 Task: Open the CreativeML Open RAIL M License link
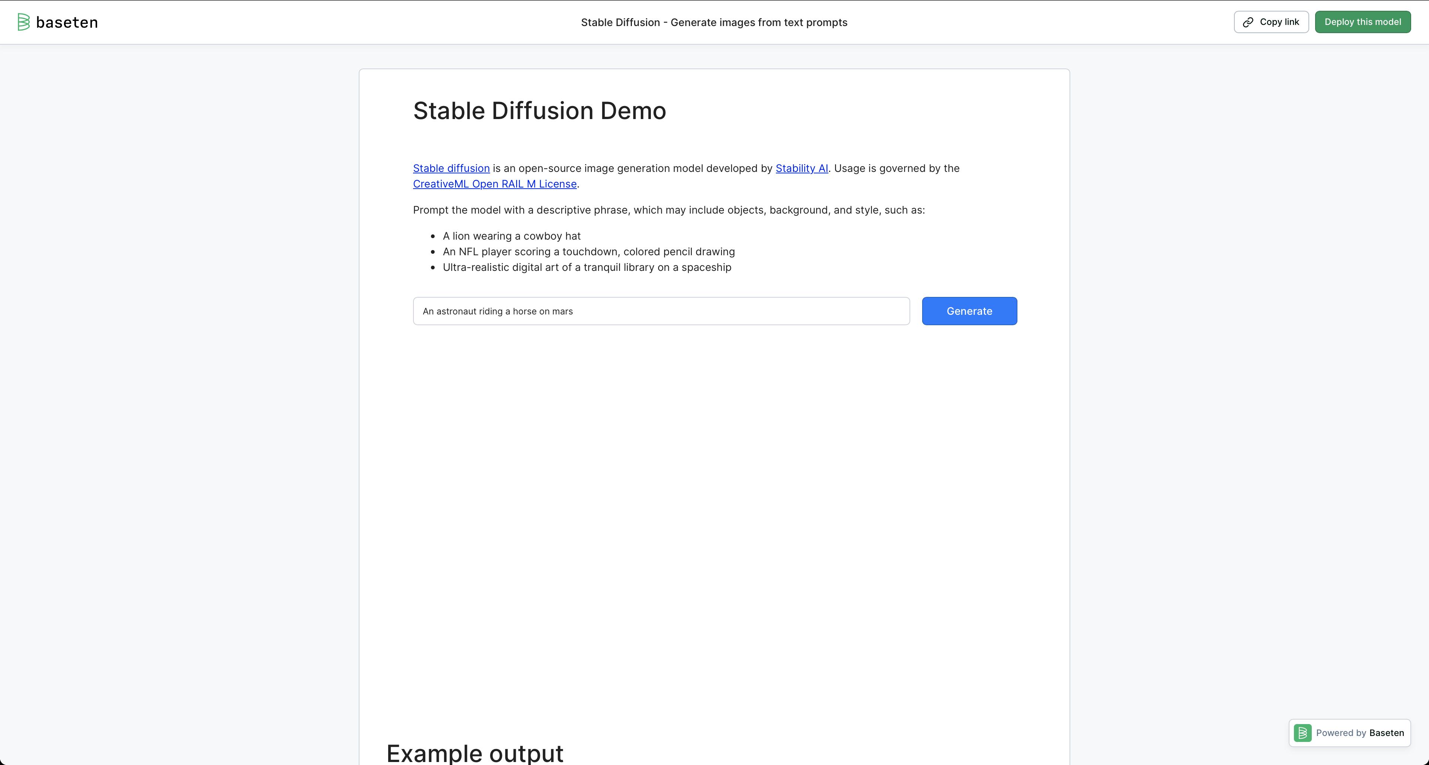click(494, 183)
